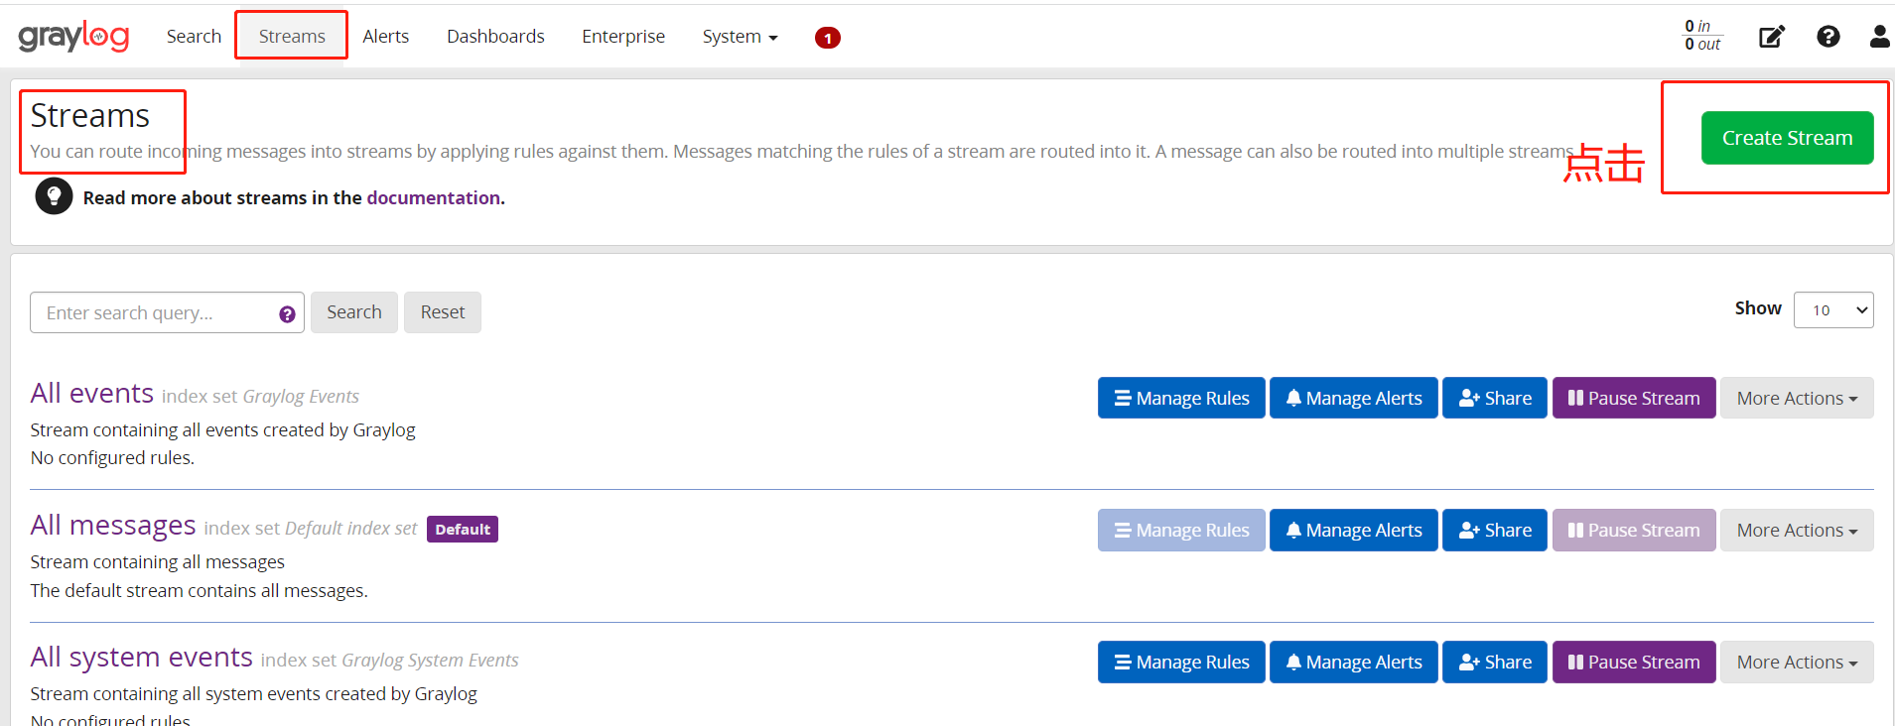Click the search query help icon
The width and height of the screenshot is (1895, 726).
(287, 314)
